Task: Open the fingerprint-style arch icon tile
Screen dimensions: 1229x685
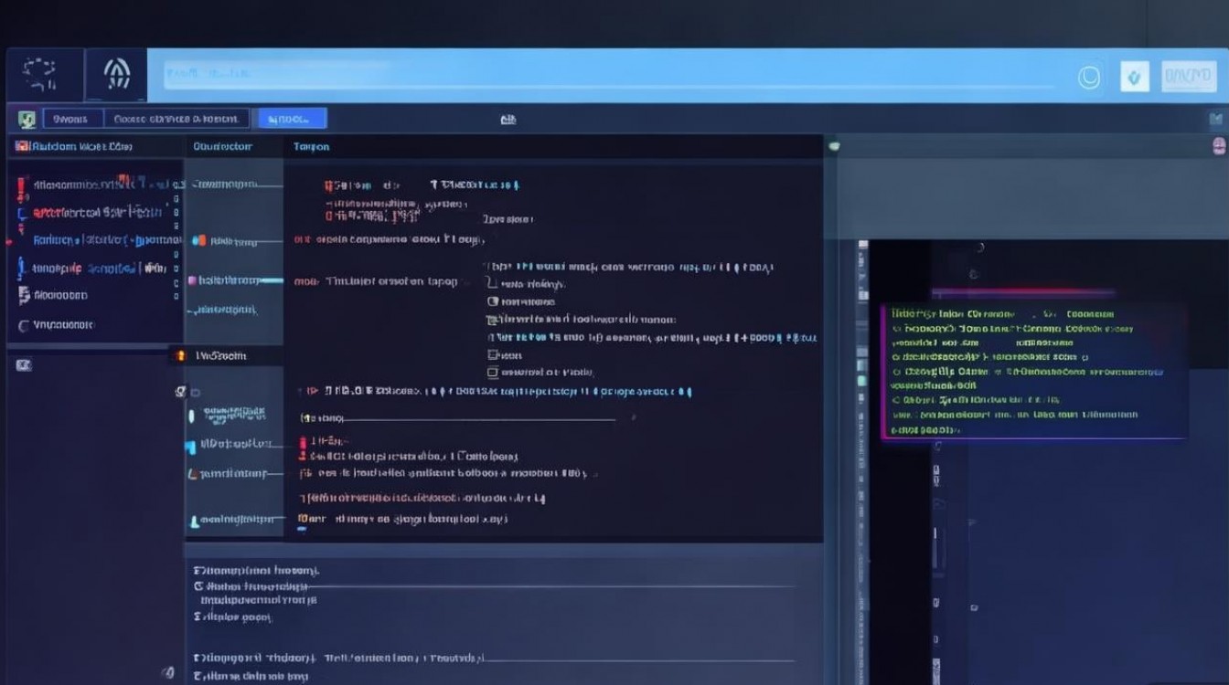Action: pos(116,75)
